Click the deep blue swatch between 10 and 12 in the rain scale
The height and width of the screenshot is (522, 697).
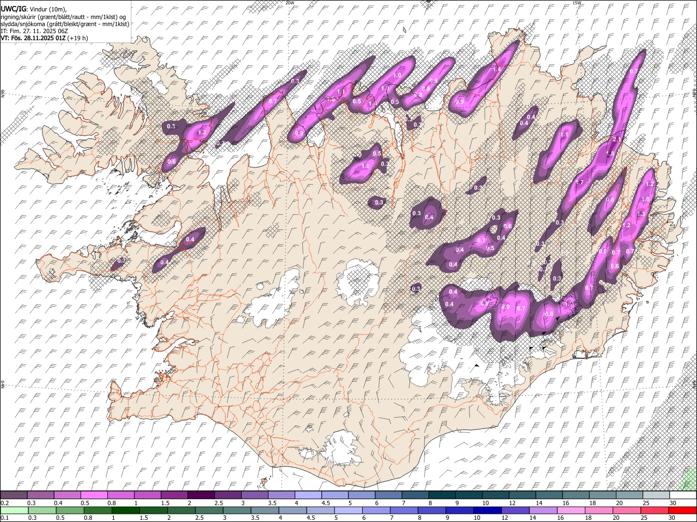[x=487, y=510]
